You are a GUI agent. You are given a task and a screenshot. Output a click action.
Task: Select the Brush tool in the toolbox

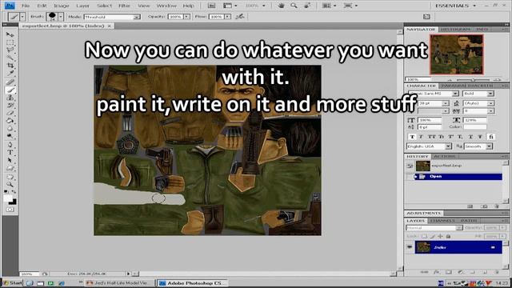(10, 90)
